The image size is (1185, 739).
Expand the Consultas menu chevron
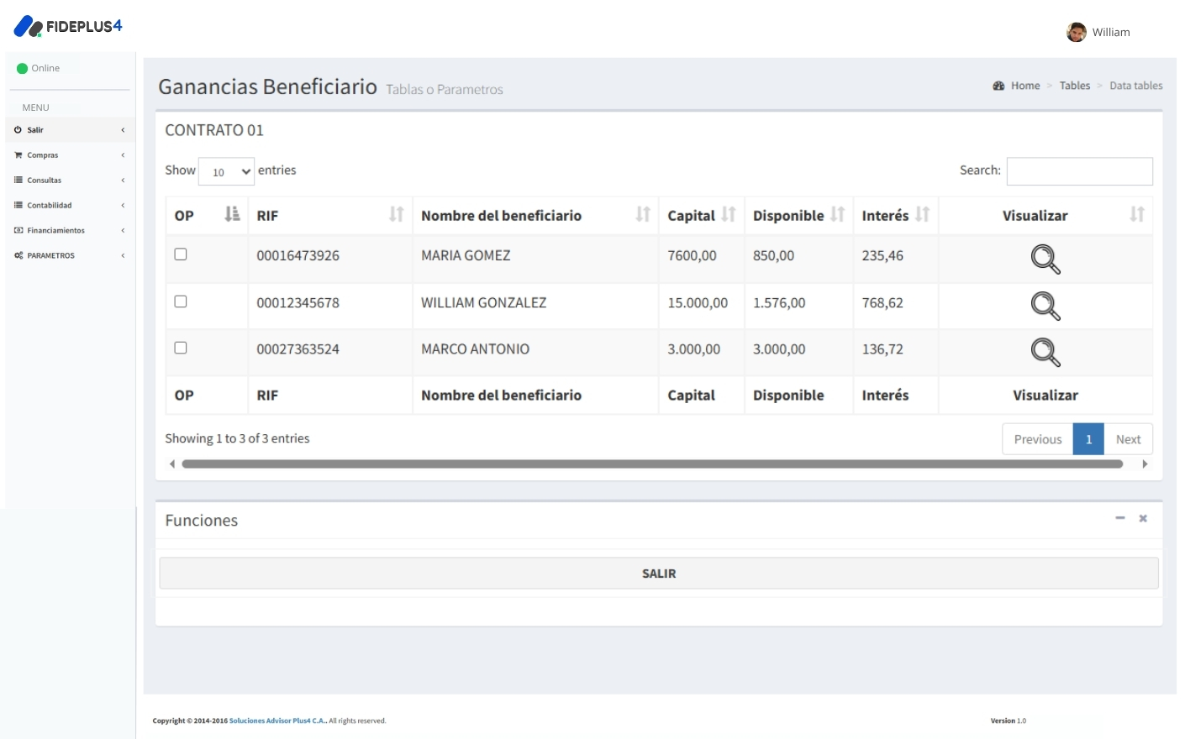pos(123,180)
